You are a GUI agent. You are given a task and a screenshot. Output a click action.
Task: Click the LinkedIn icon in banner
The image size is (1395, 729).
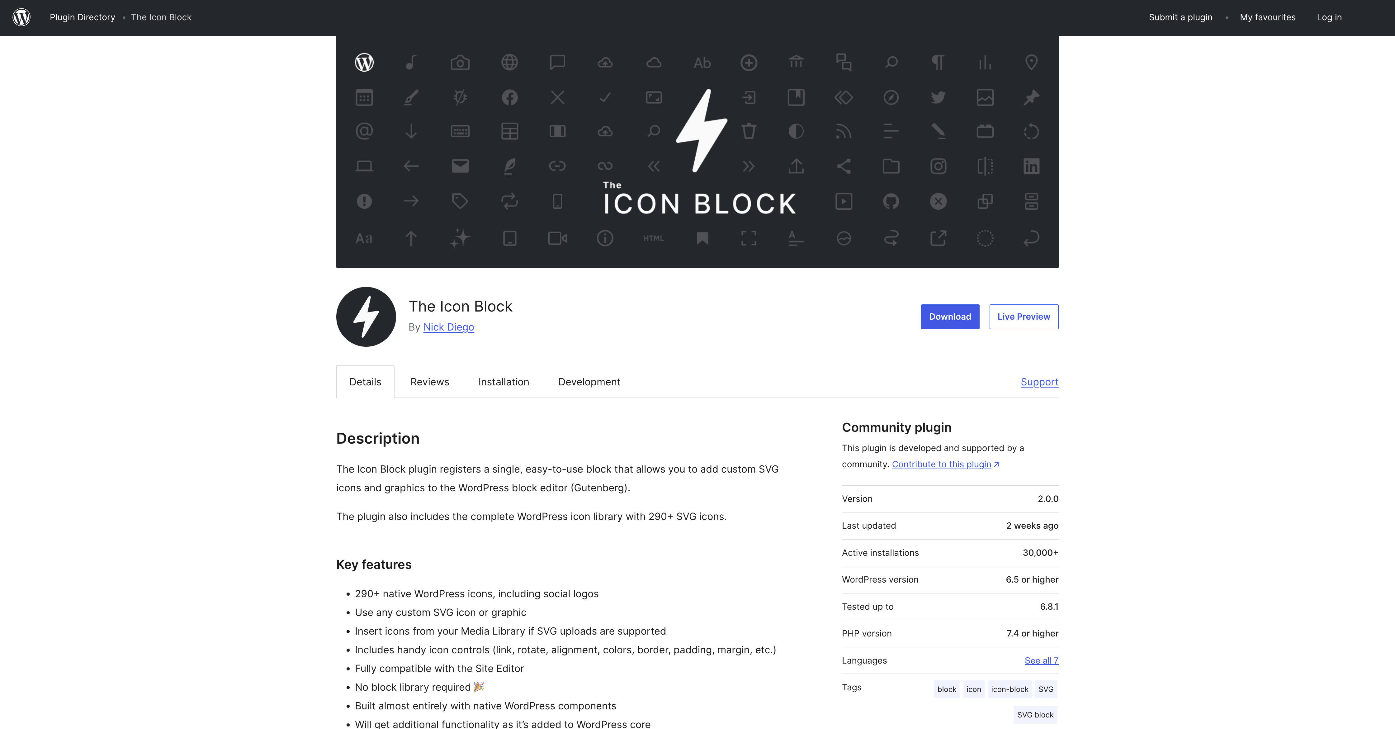[1031, 166]
